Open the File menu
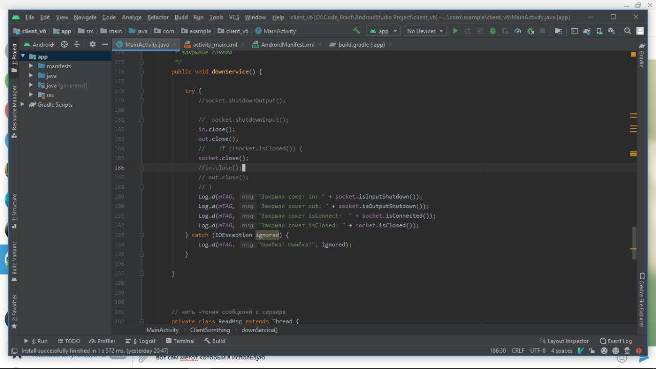This screenshot has width=656, height=369. [x=29, y=17]
